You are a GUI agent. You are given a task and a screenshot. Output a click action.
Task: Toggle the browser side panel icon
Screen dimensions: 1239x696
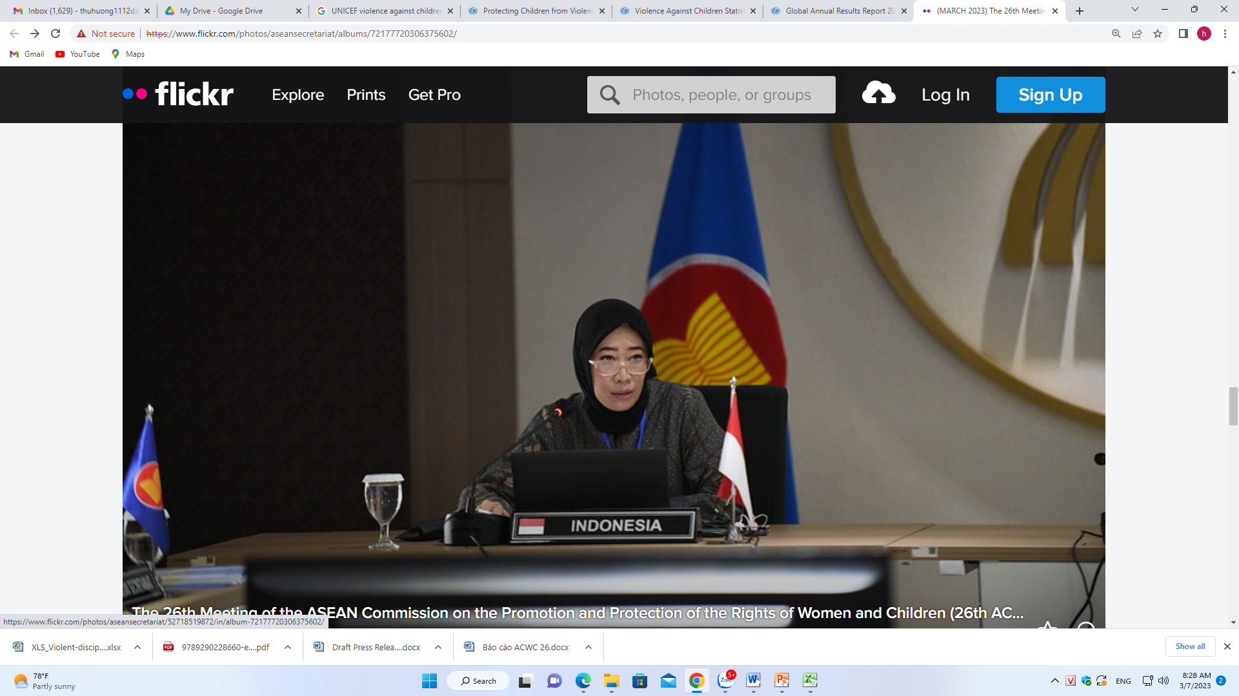[x=1184, y=34]
